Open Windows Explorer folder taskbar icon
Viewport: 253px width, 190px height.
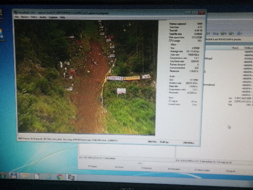pos(25,176)
